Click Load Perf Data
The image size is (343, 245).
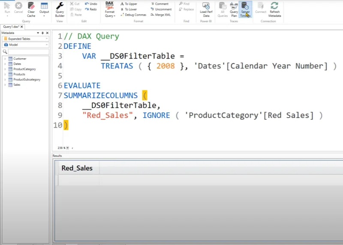tap(206, 9)
